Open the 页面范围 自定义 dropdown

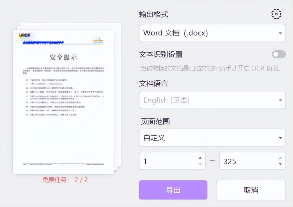(212, 138)
